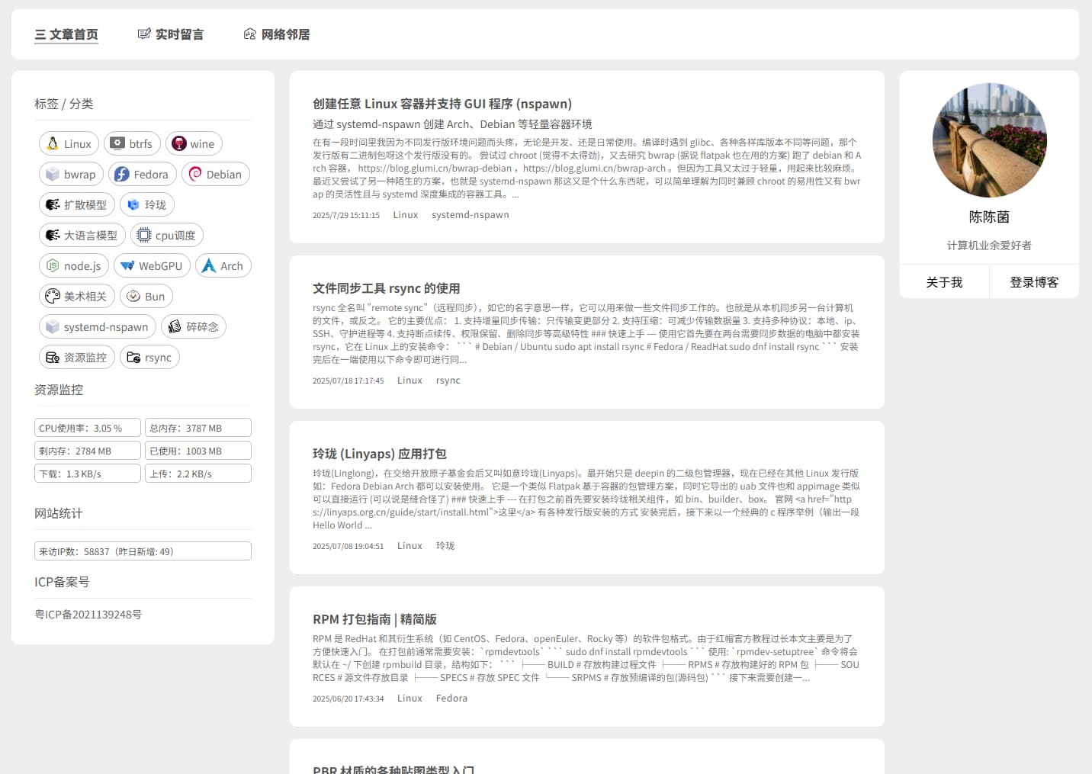Click the systemd-nspawn tag under first article
The height and width of the screenshot is (774, 1092).
pyautogui.click(x=470, y=215)
